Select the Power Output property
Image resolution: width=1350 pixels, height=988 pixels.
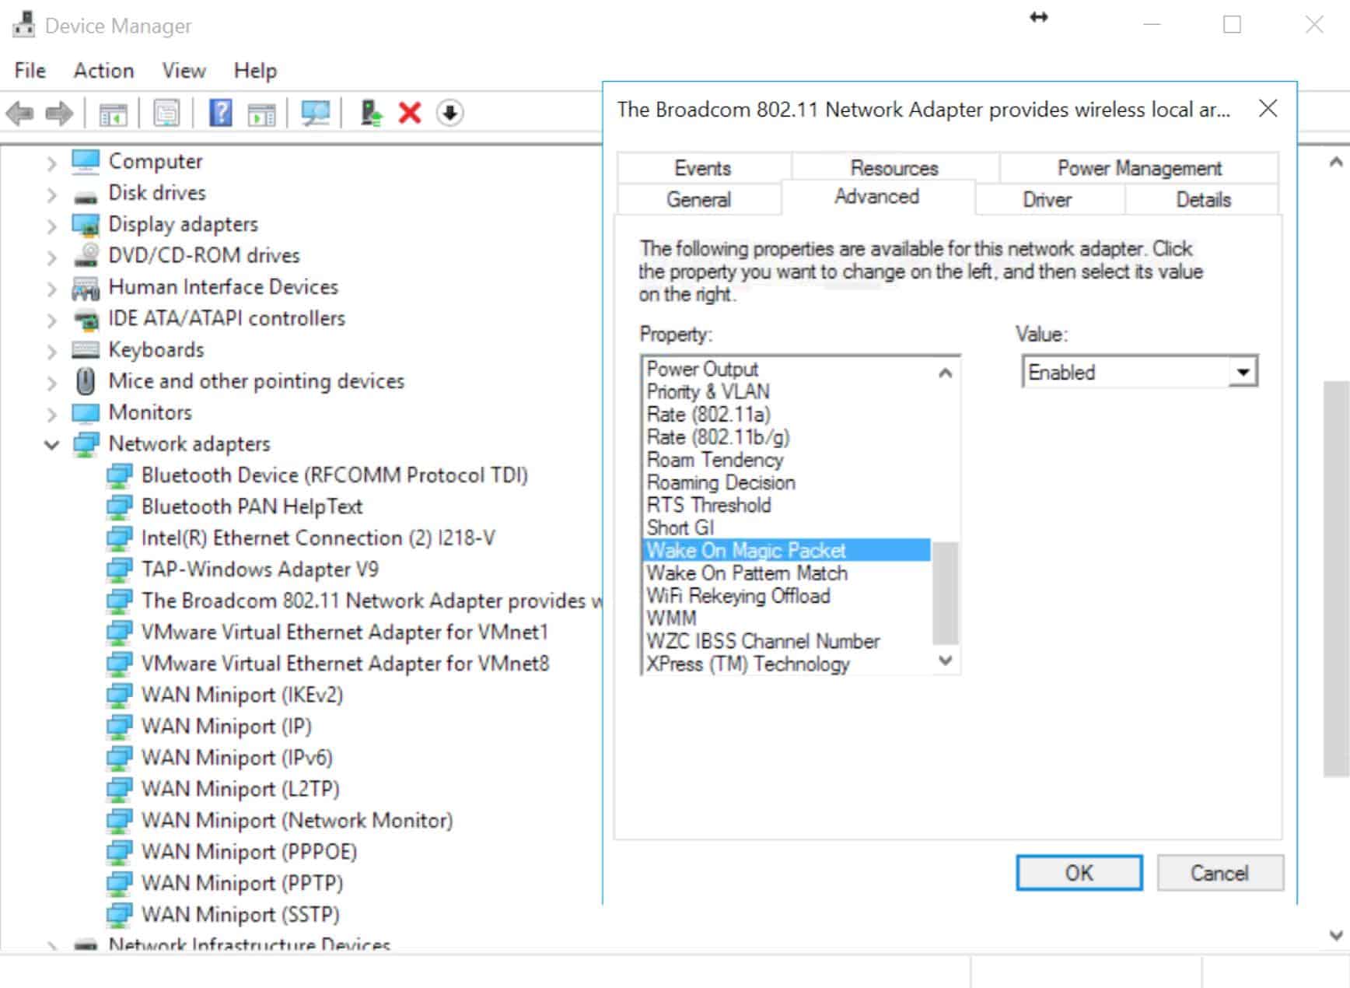702,369
